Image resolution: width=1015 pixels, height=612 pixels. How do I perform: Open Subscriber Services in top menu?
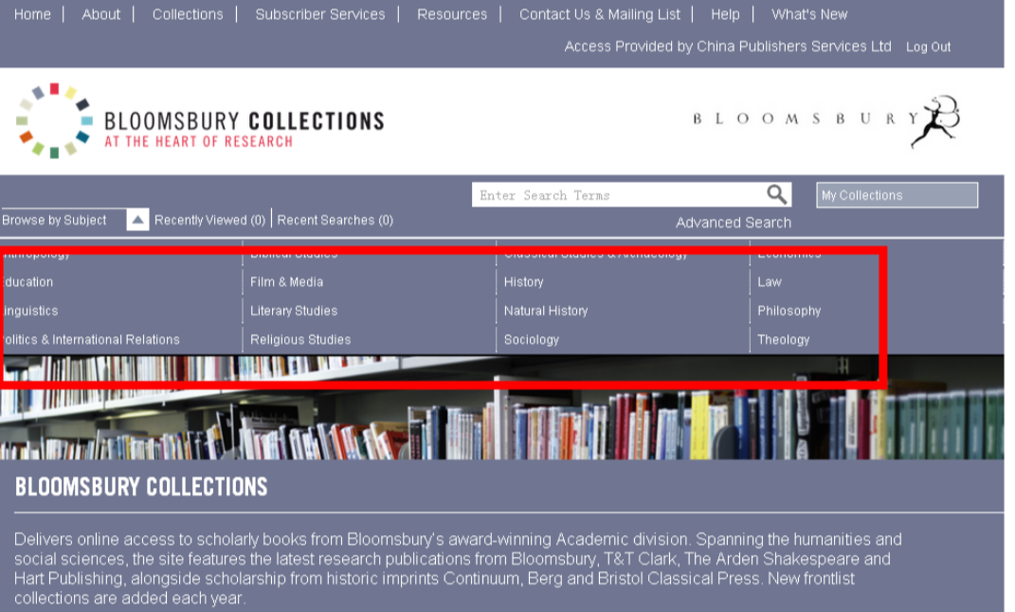point(320,14)
